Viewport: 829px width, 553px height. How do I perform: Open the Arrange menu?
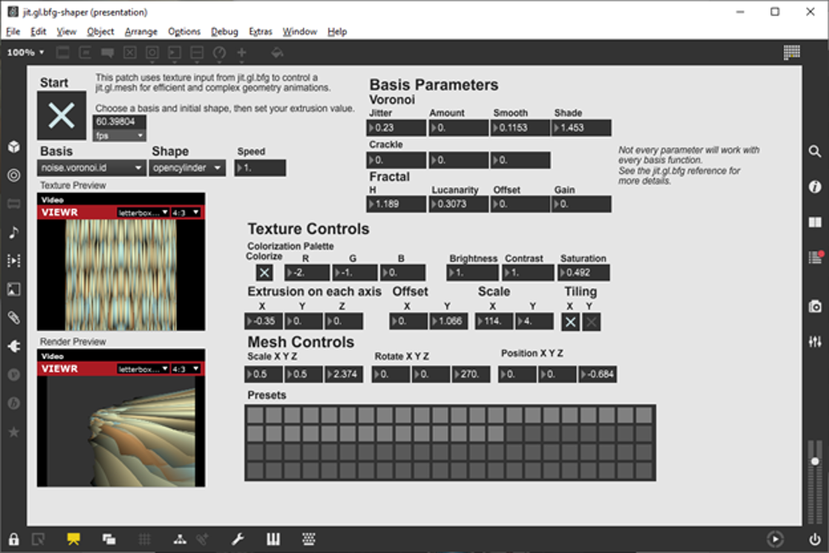(x=140, y=31)
